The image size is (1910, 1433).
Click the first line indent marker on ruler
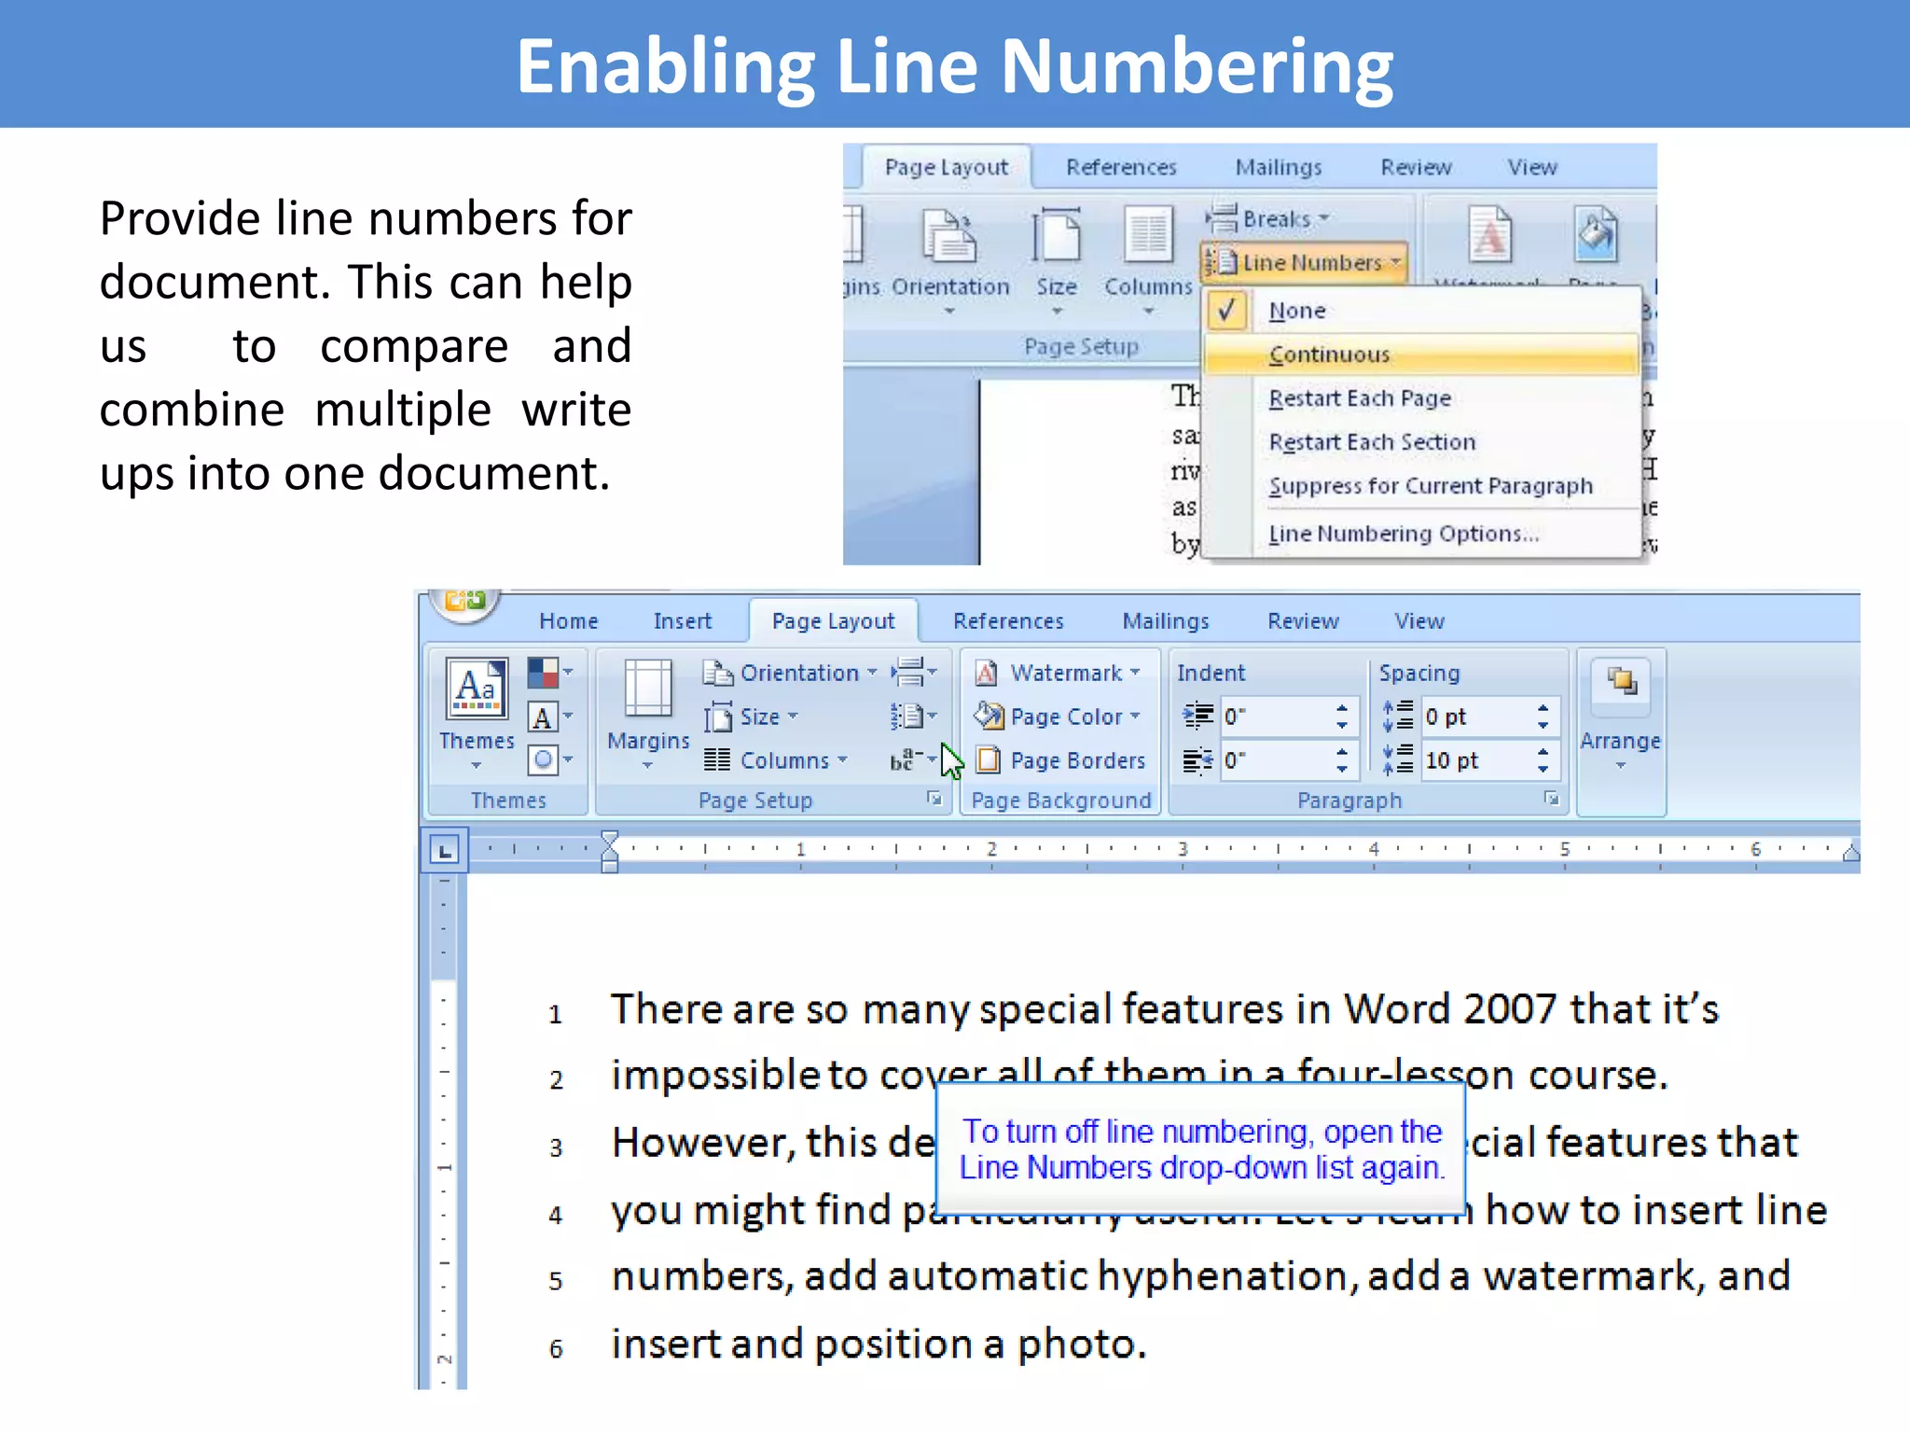[x=610, y=838]
